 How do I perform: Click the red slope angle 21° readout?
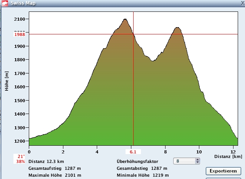(21, 156)
